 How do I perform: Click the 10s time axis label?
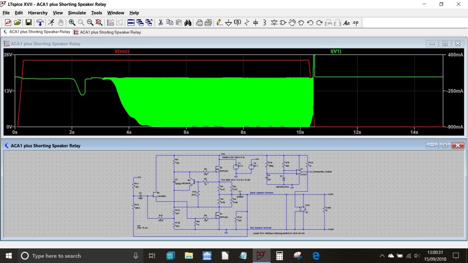pyautogui.click(x=300, y=132)
